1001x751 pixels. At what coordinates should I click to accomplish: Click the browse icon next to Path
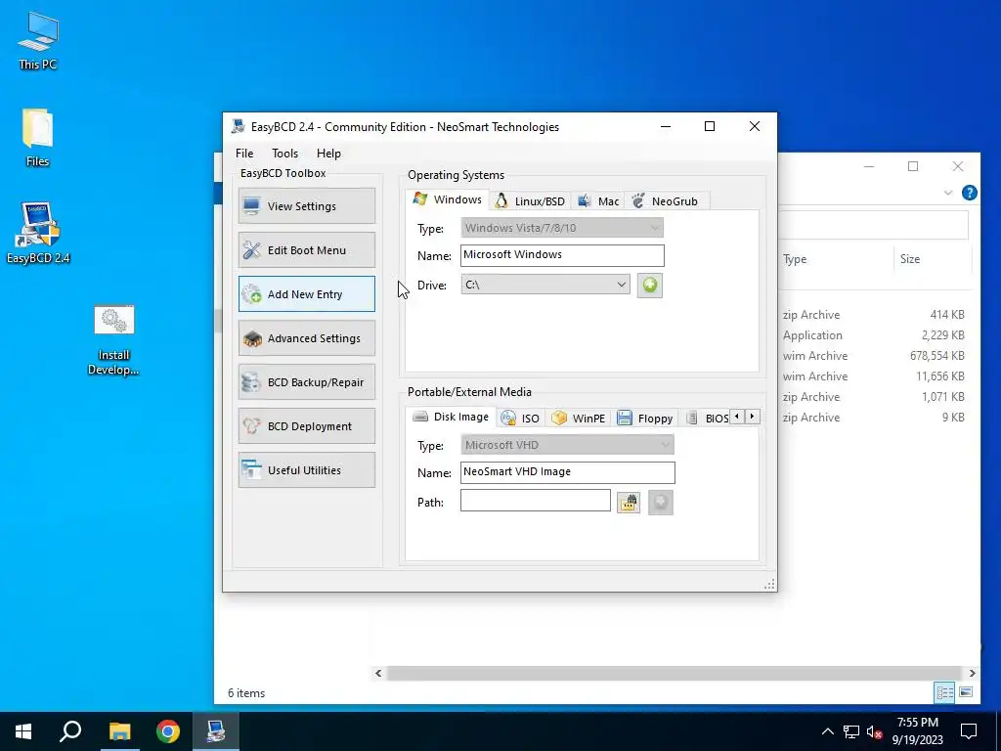tap(629, 502)
